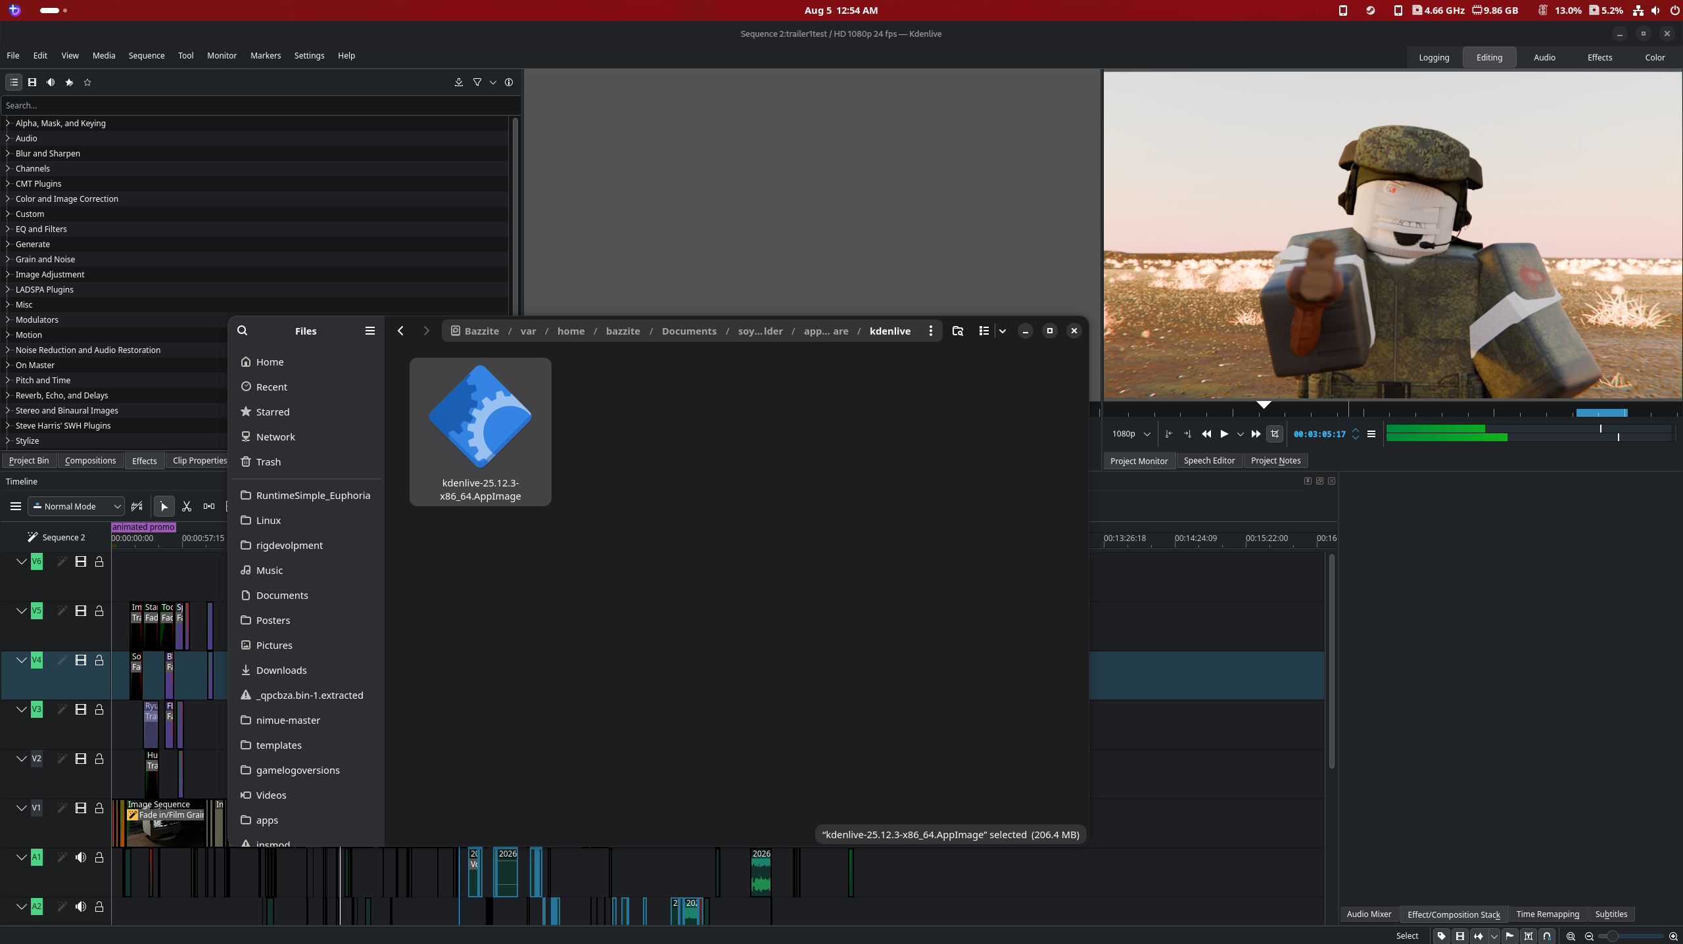Open the Sequence menu
This screenshot has width=1683, height=944.
pos(147,56)
